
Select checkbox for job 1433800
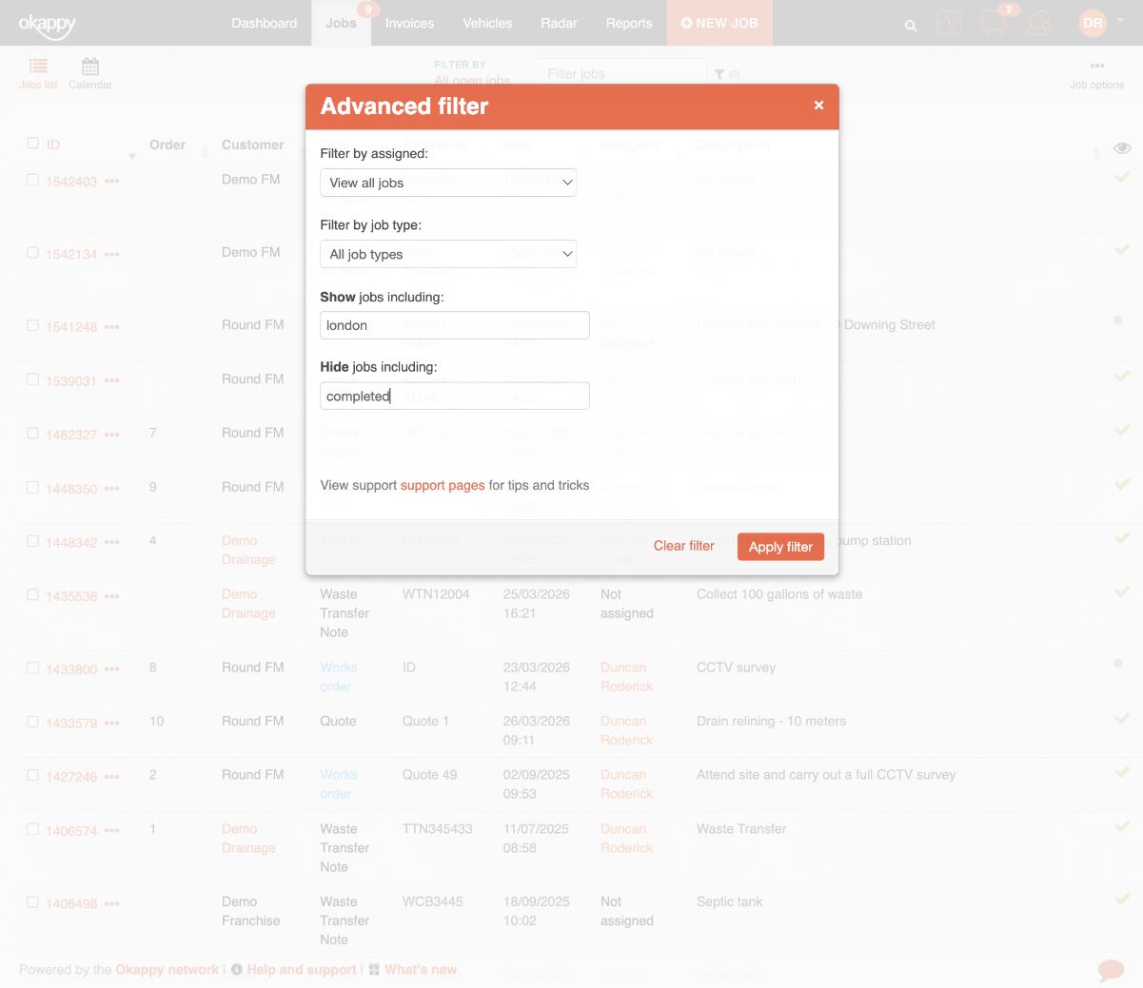[32, 668]
